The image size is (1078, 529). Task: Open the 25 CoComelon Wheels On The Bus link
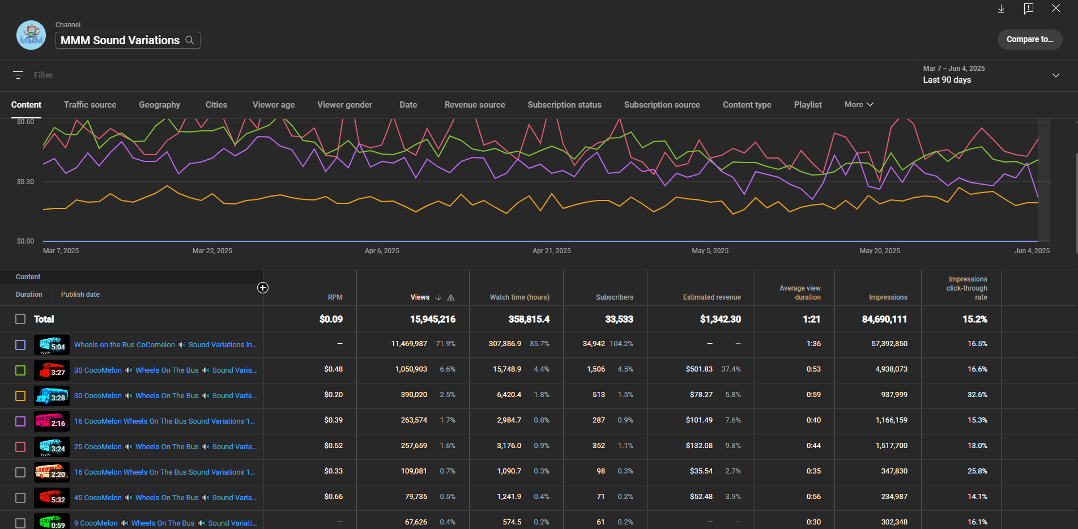tap(165, 447)
